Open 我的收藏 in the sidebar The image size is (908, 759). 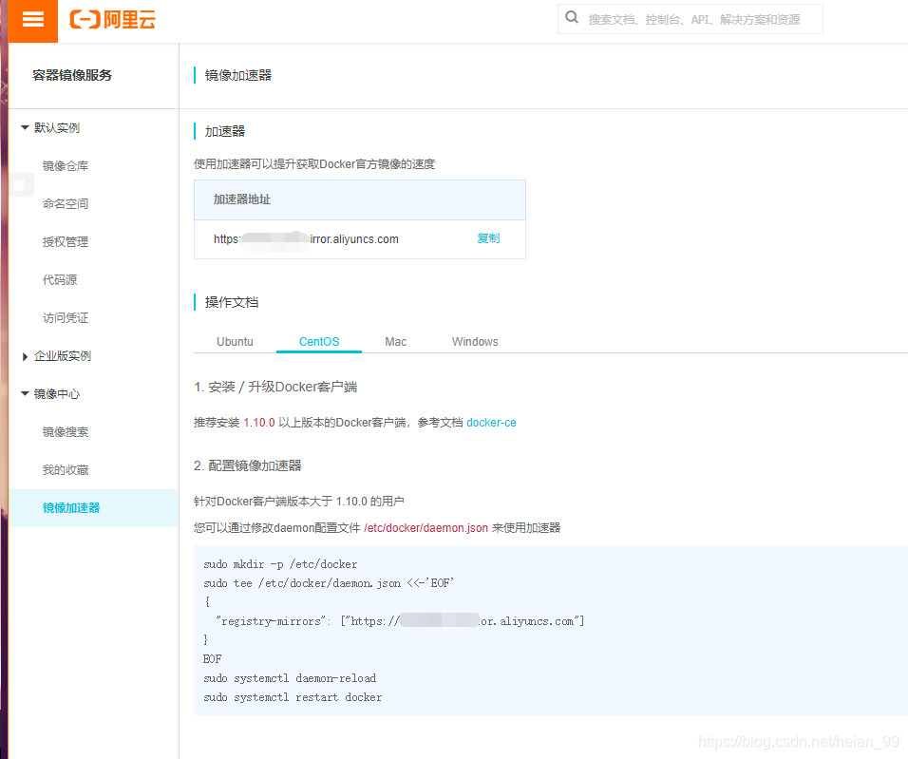pos(66,470)
